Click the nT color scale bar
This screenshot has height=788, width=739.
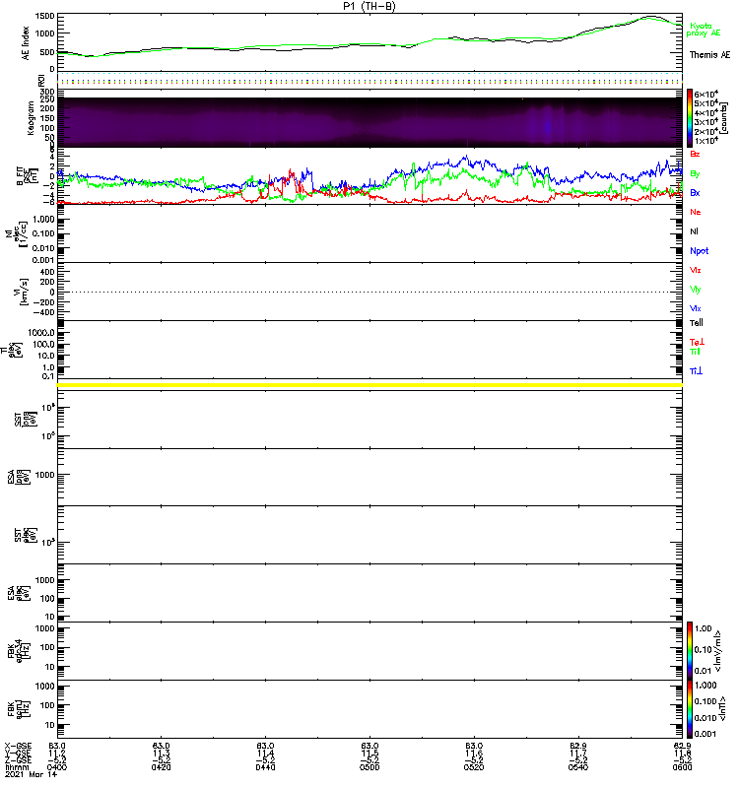tap(690, 709)
